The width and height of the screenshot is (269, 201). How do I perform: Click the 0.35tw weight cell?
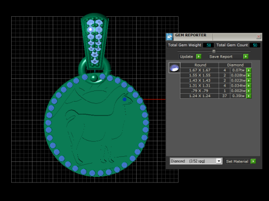[x=238, y=96]
